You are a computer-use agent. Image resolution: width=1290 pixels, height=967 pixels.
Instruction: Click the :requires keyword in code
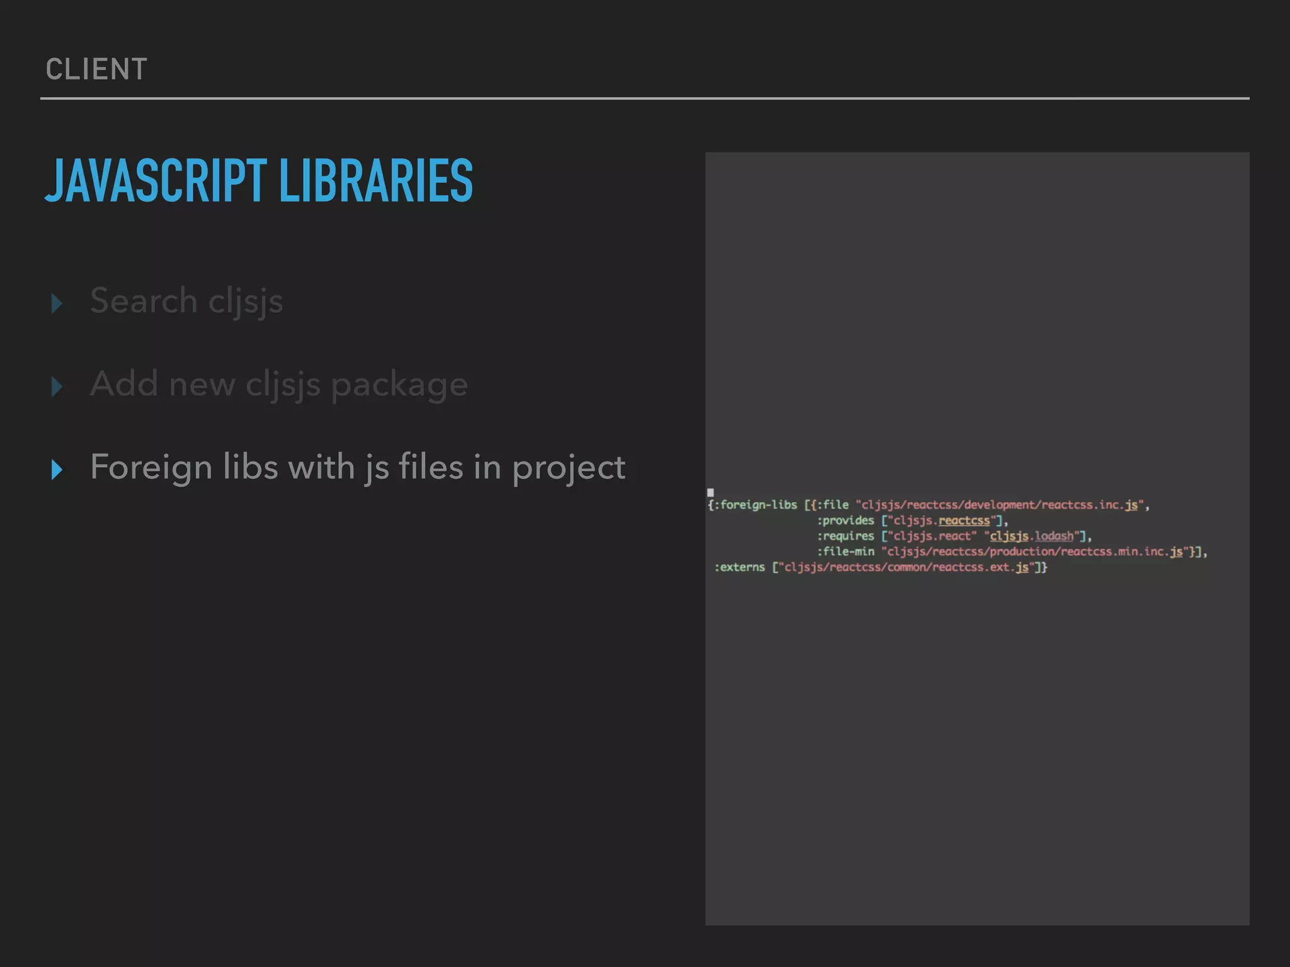pos(845,536)
